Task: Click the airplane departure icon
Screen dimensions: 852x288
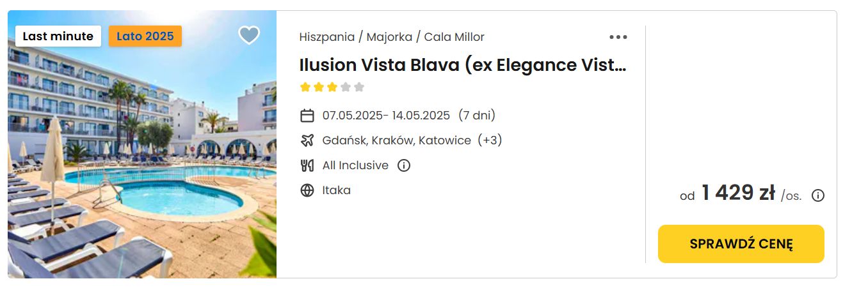Action: 307,140
